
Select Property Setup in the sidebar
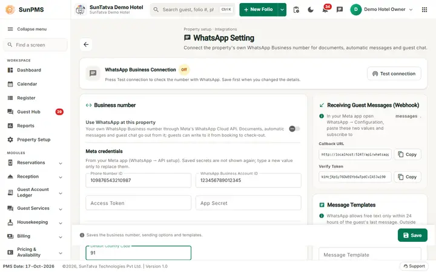(35, 140)
